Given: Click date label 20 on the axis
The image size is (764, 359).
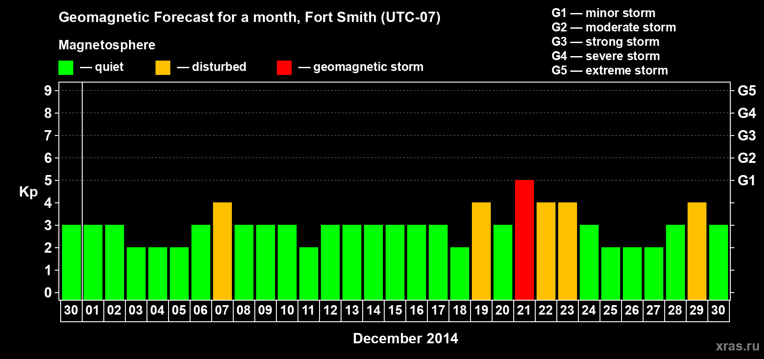Looking at the screenshot, I should coord(502,310).
